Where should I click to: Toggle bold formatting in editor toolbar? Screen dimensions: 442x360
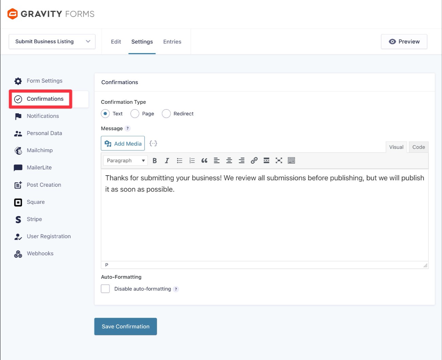click(155, 161)
